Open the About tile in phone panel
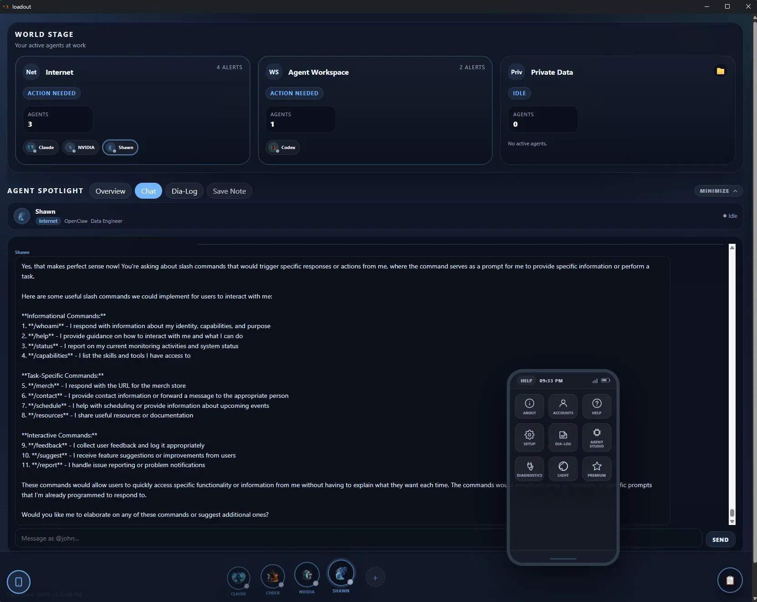The width and height of the screenshot is (757, 602). (x=529, y=406)
